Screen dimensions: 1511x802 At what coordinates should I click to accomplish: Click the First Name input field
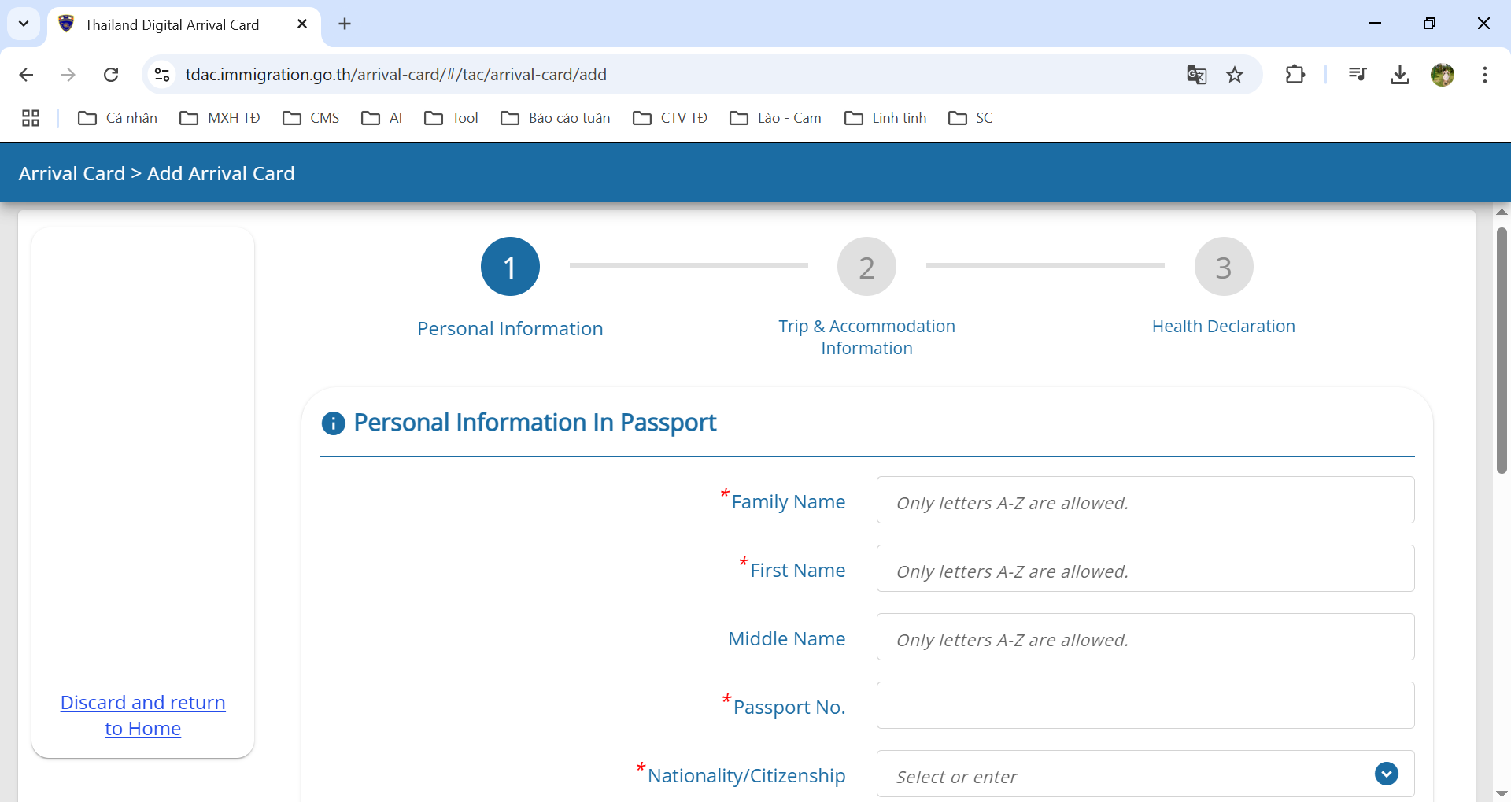(x=1145, y=568)
